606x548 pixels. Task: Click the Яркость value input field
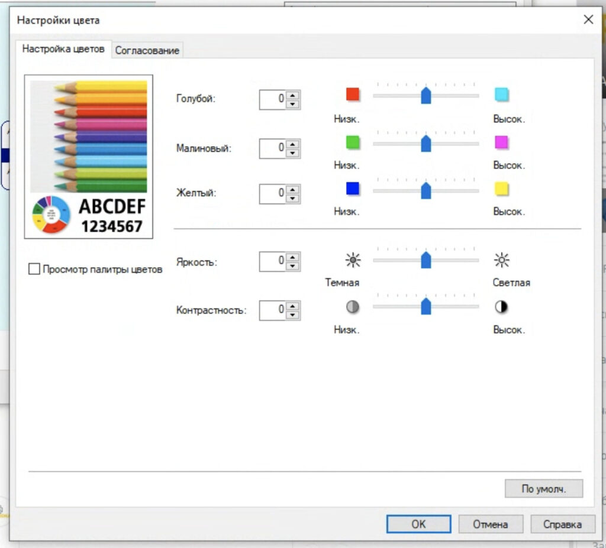click(x=273, y=261)
